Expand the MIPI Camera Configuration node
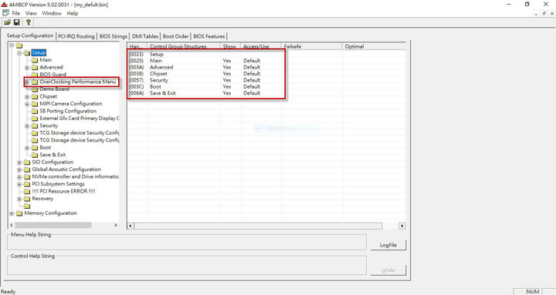556x295 pixels. coord(27,104)
